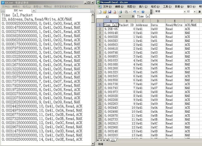Open the 格式 menu in the notepad window

pyautogui.click(x=27, y=7)
